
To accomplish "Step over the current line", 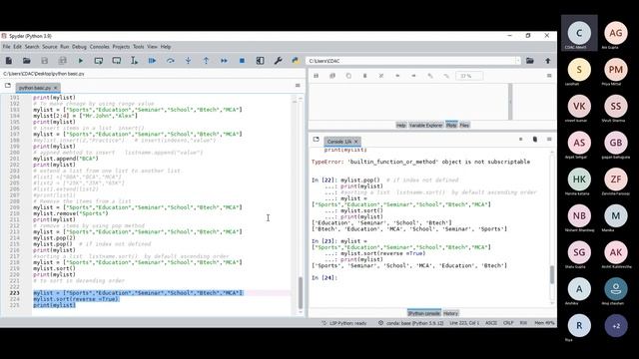I will pos(170,61).
